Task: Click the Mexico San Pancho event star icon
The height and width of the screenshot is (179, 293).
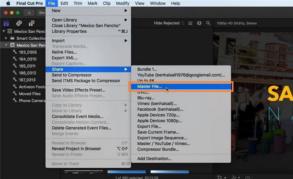Action: (12, 45)
